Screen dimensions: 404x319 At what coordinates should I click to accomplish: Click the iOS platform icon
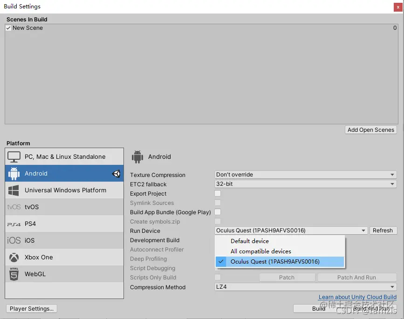(14, 240)
